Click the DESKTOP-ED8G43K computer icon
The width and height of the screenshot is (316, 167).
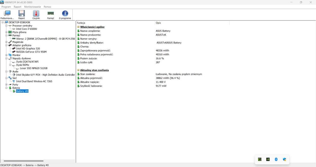point(6,22)
